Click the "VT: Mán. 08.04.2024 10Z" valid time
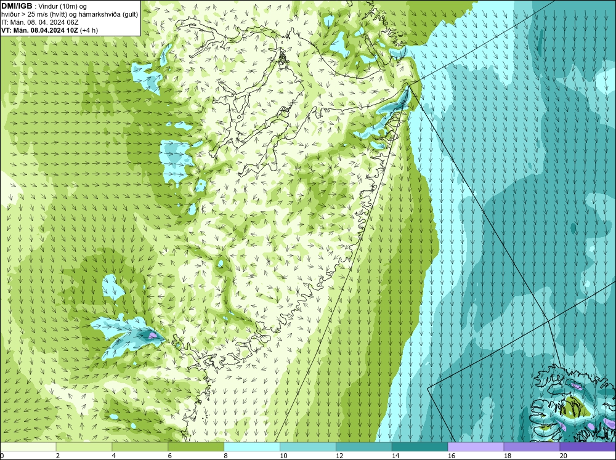 (x=39, y=30)
